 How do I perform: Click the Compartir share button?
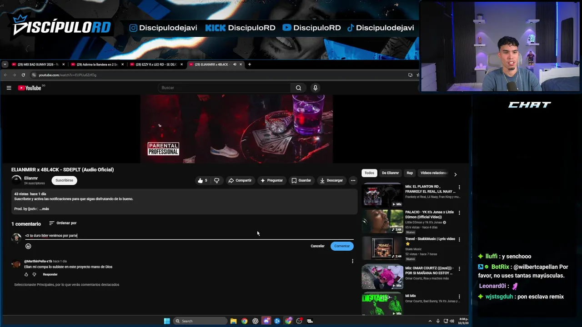pyautogui.click(x=240, y=180)
